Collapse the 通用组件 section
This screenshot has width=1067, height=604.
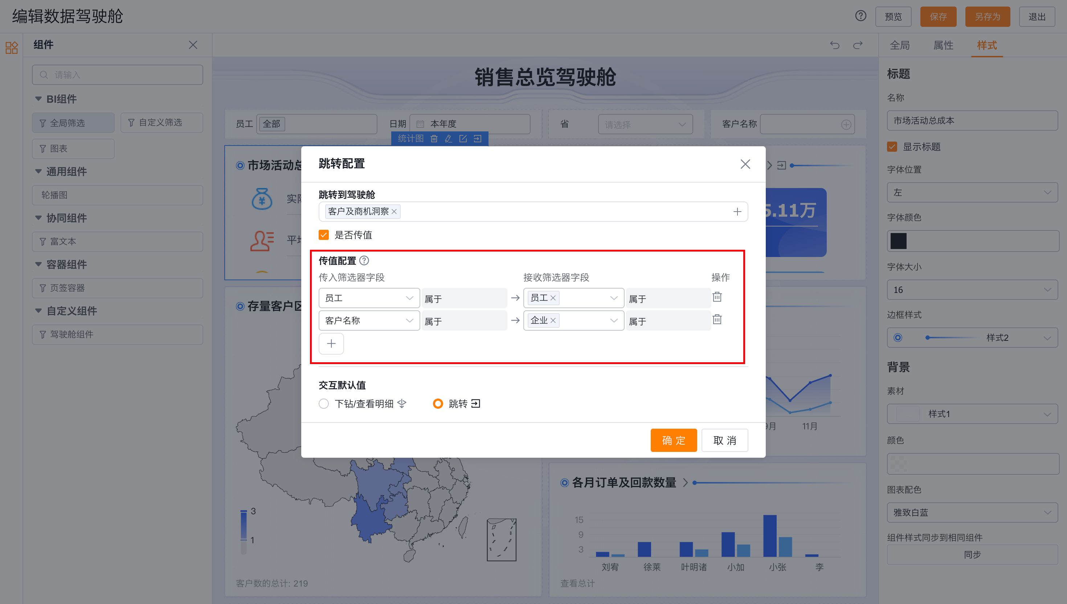38,171
